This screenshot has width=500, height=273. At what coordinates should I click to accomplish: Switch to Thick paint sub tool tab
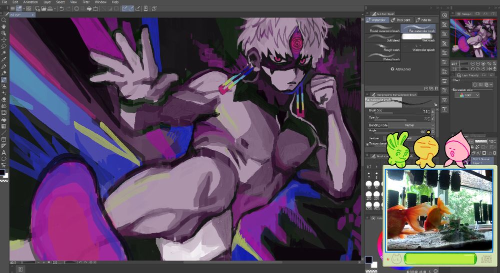click(x=401, y=20)
